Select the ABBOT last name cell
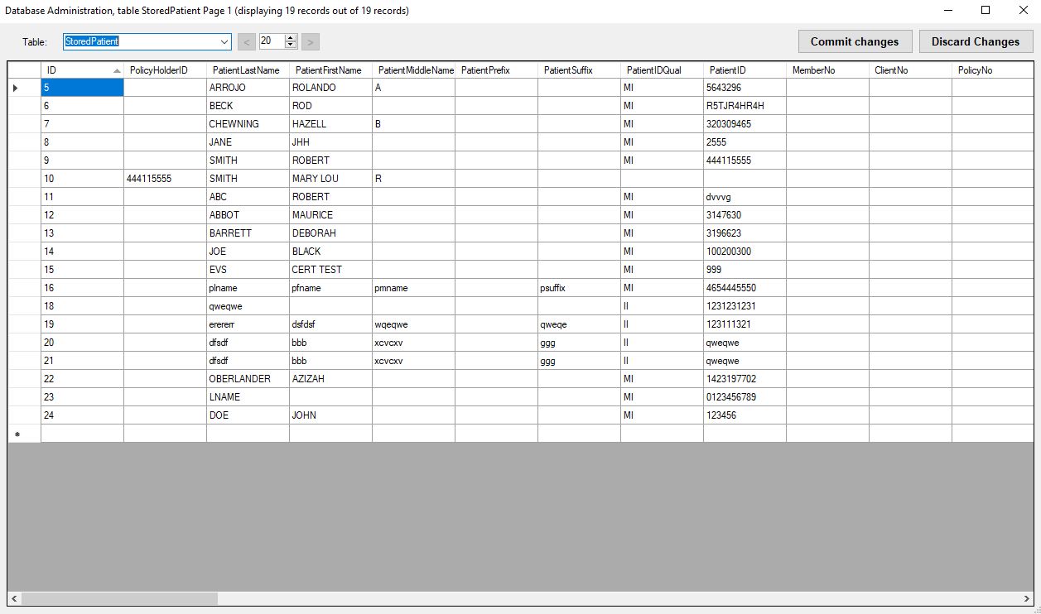The width and height of the screenshot is (1041, 614). [248, 215]
